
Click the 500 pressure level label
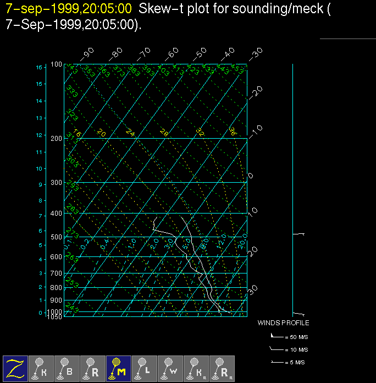pyautogui.click(x=57, y=237)
